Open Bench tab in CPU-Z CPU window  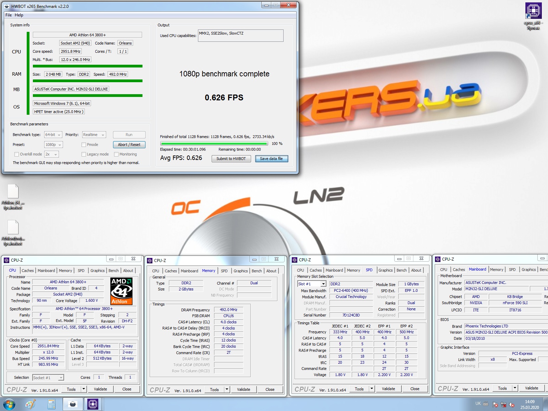(x=114, y=271)
